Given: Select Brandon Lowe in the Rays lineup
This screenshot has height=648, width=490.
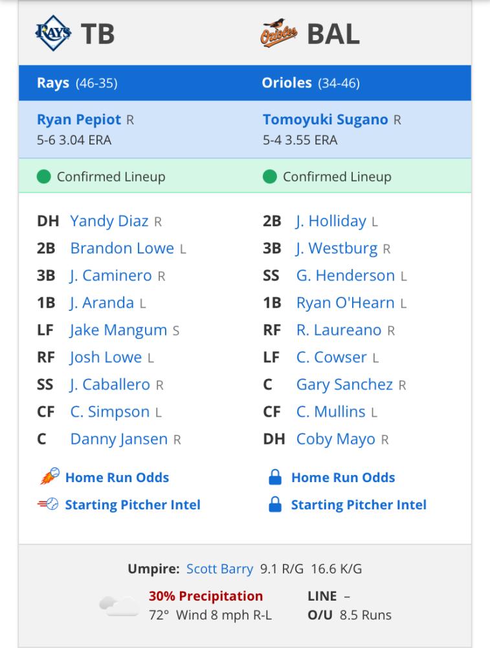Looking at the screenshot, I should click(x=122, y=248).
